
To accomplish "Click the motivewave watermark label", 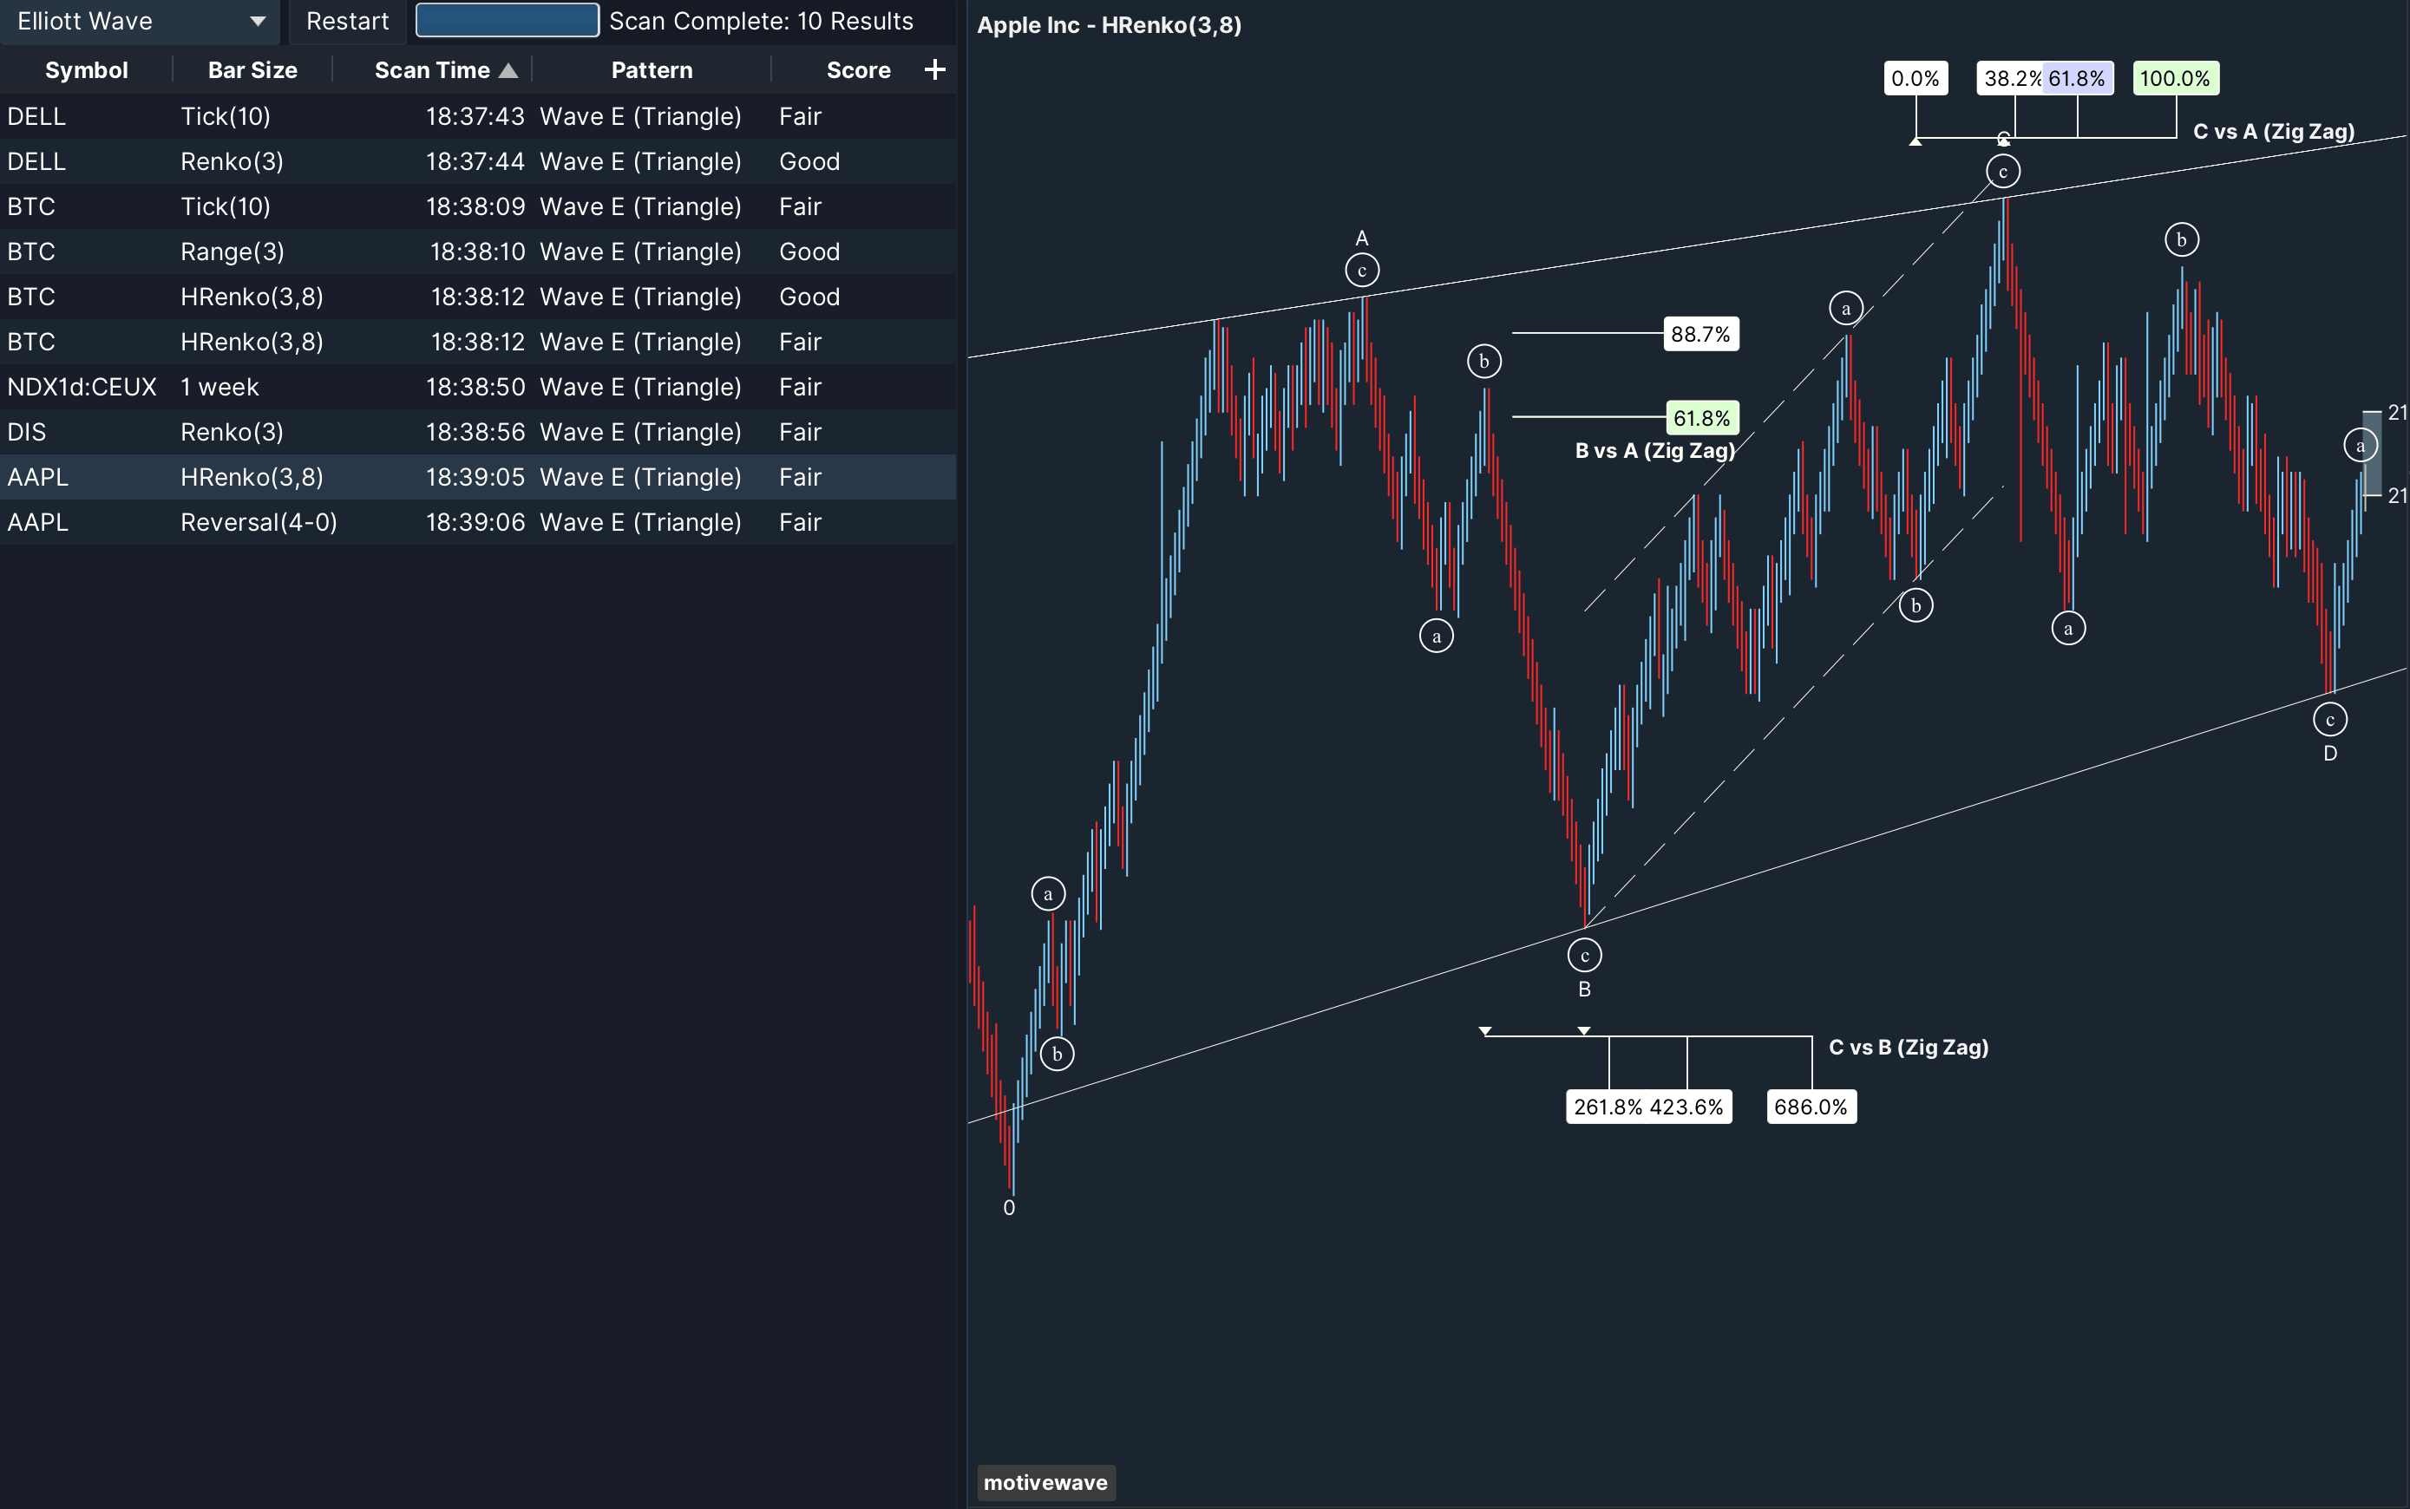I will [x=1045, y=1482].
